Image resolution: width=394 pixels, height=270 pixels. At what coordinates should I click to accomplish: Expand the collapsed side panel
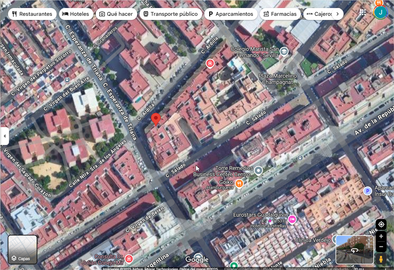(4, 136)
